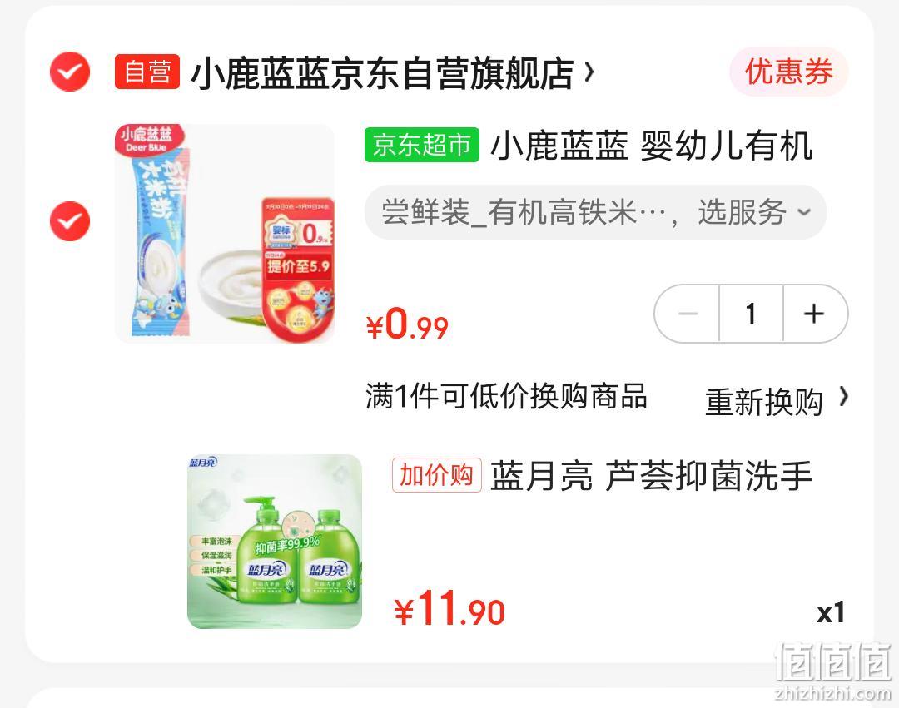Screen dimensions: 899x708
Task: Open the 优惠券 coupon button
Action: tap(789, 72)
